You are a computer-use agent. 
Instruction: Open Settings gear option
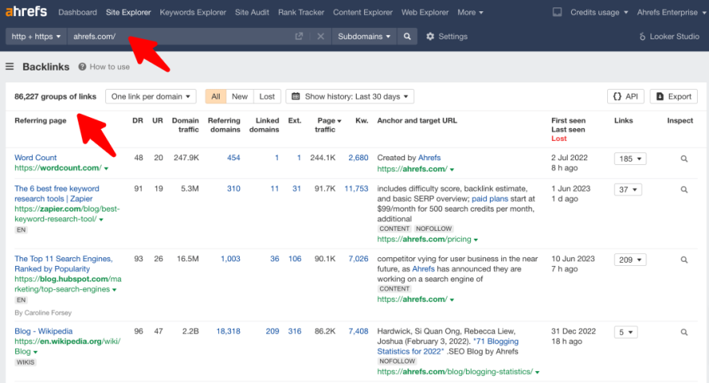point(447,37)
